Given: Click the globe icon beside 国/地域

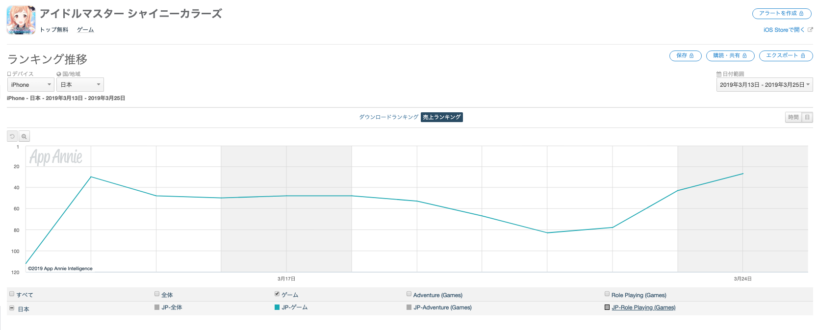Looking at the screenshot, I should tap(59, 74).
